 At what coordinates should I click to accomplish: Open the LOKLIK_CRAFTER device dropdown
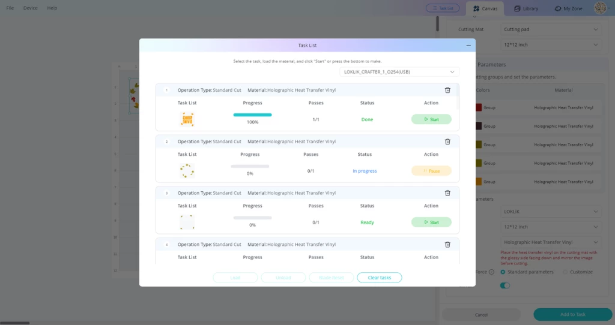click(x=399, y=72)
